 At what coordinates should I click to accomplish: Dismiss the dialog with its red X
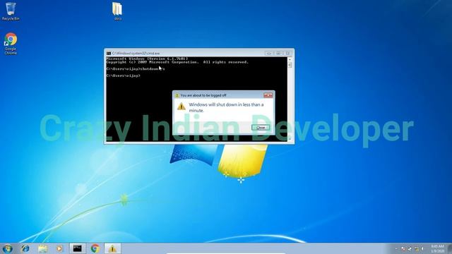pos(268,95)
